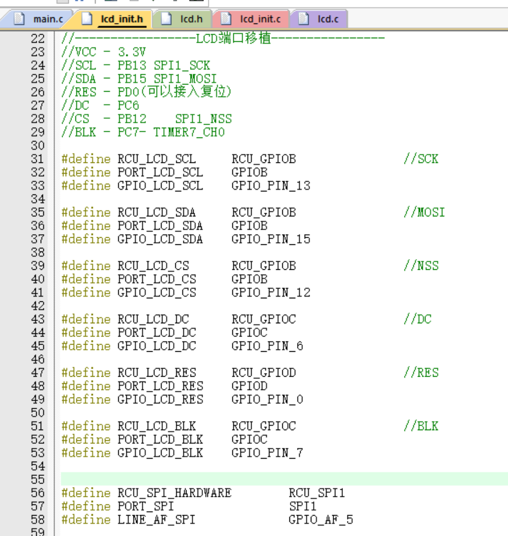508x536 pixels.
Task: Switch to the lcd_init.c tab
Action: (251, 19)
